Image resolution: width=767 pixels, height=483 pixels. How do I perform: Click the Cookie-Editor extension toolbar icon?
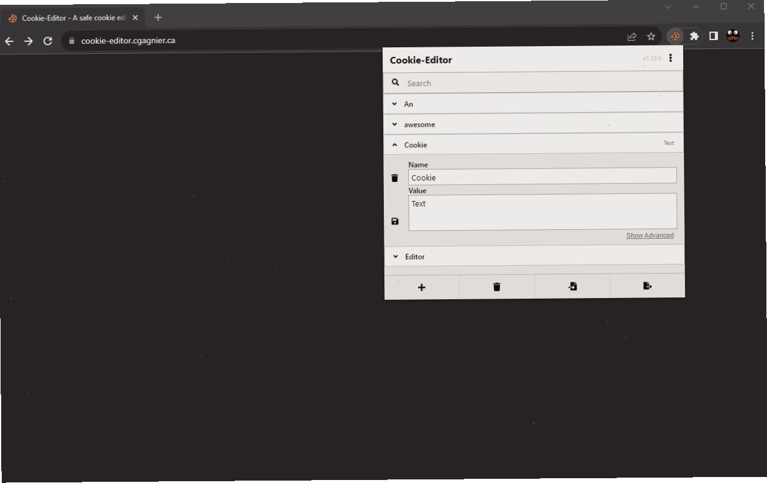coord(675,37)
